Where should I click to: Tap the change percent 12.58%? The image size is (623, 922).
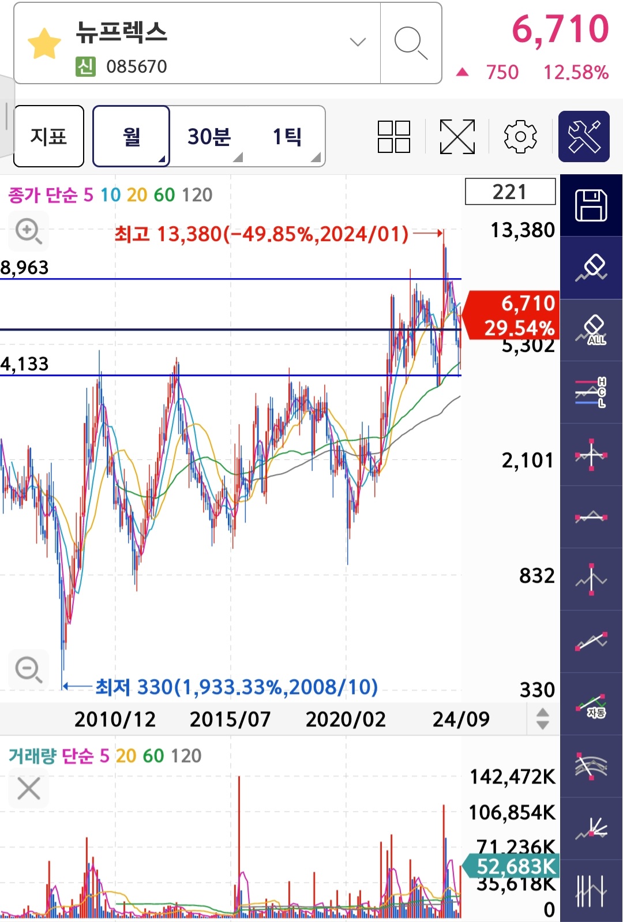(576, 73)
